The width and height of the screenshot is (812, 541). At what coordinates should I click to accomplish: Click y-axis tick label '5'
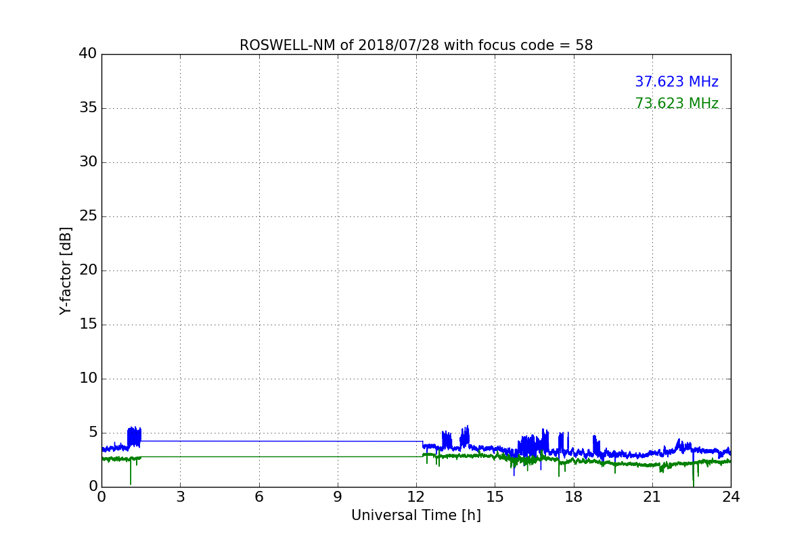(93, 433)
